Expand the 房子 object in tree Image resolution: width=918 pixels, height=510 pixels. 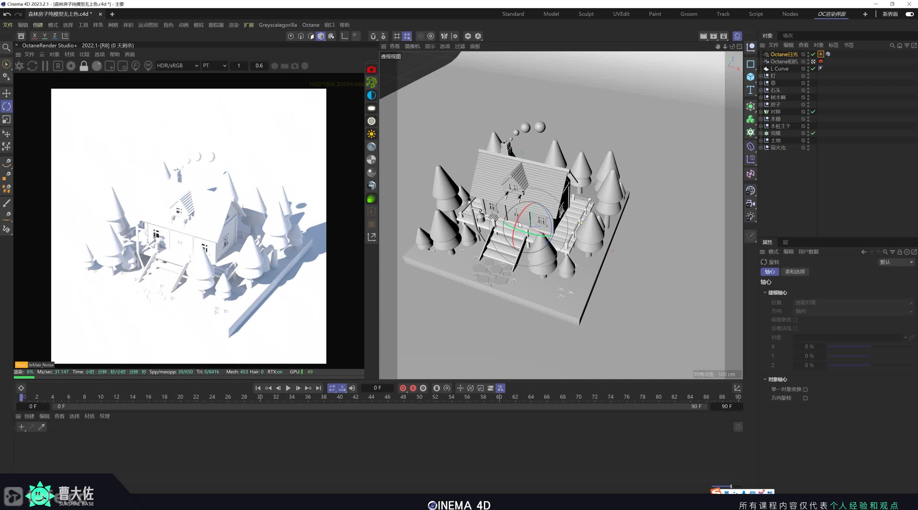pyautogui.click(x=761, y=105)
